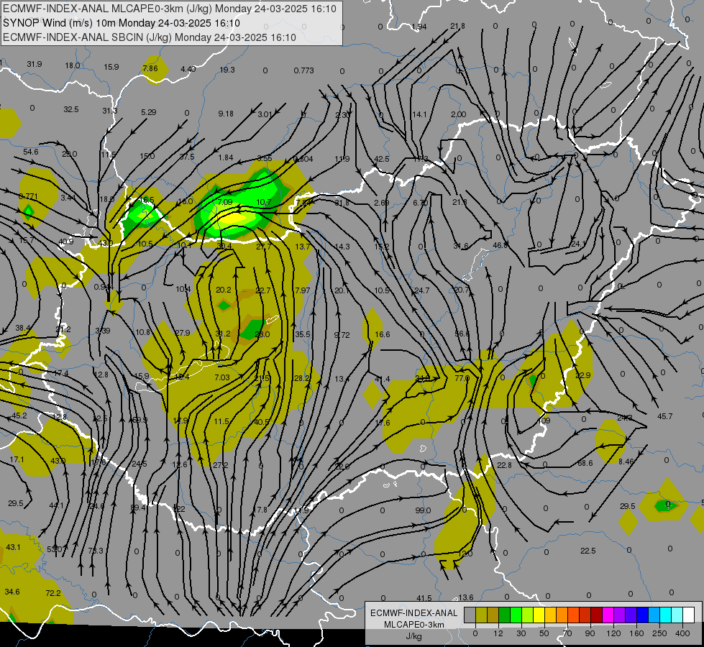Click the bright green legend swatch before 30
This screenshot has height=647, width=704.
[x=516, y=615]
